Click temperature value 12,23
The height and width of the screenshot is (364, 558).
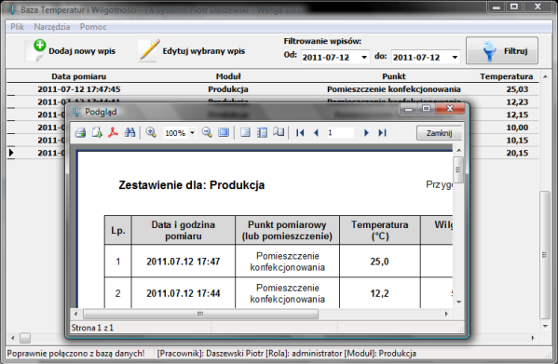517,102
